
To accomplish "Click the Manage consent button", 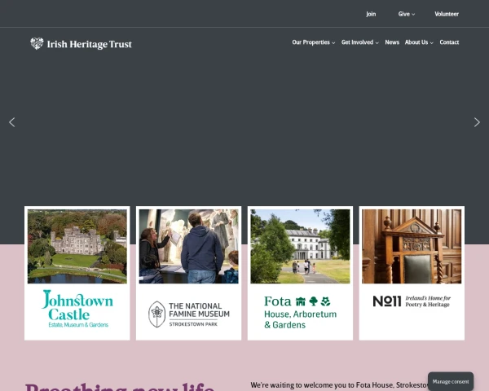I will coord(451,381).
